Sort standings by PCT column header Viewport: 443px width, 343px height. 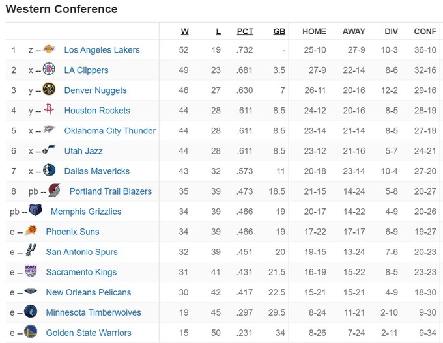pos(245,31)
